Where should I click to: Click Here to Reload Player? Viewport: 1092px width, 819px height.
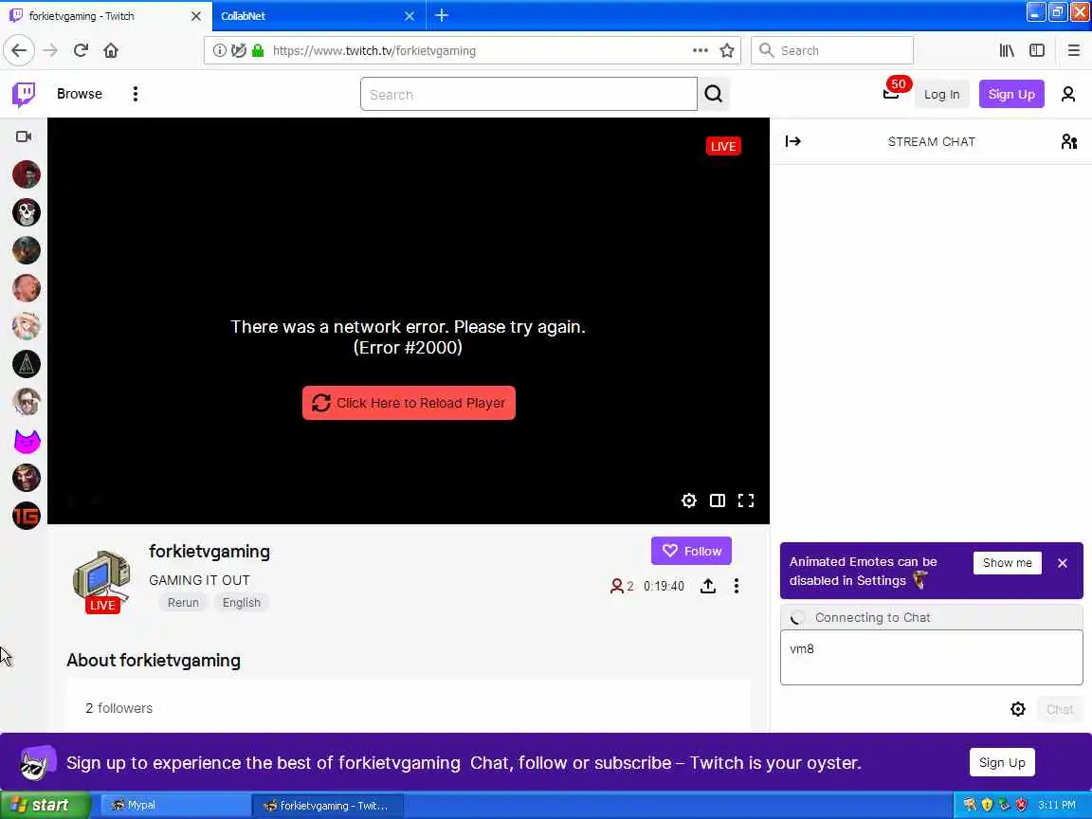coord(409,403)
